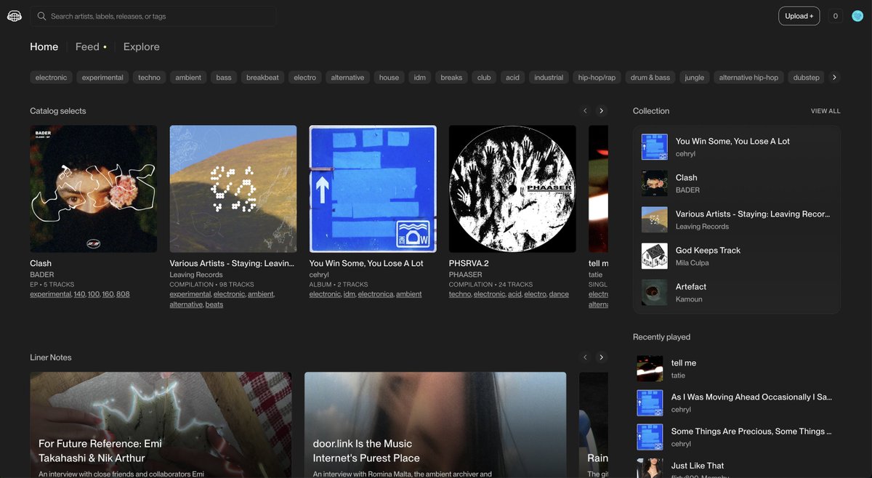Open For Future Reference Emi Takahashi article

click(161, 425)
